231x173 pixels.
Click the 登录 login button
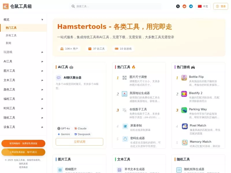221,6
